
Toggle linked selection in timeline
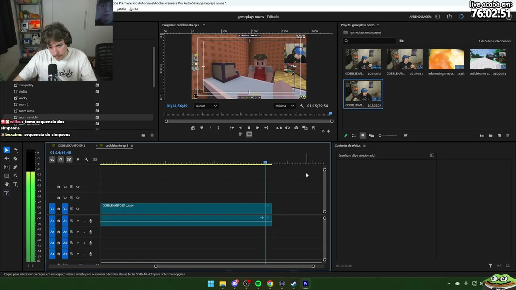tap(69, 159)
